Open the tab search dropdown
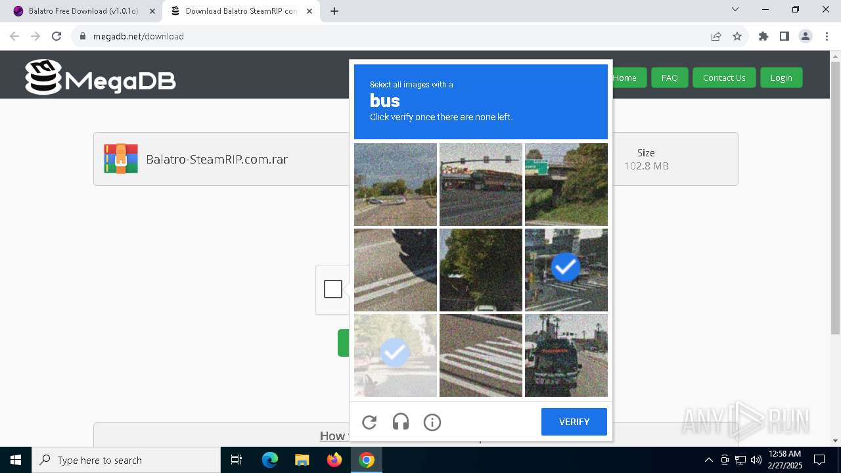This screenshot has height=473, width=841. point(735,10)
